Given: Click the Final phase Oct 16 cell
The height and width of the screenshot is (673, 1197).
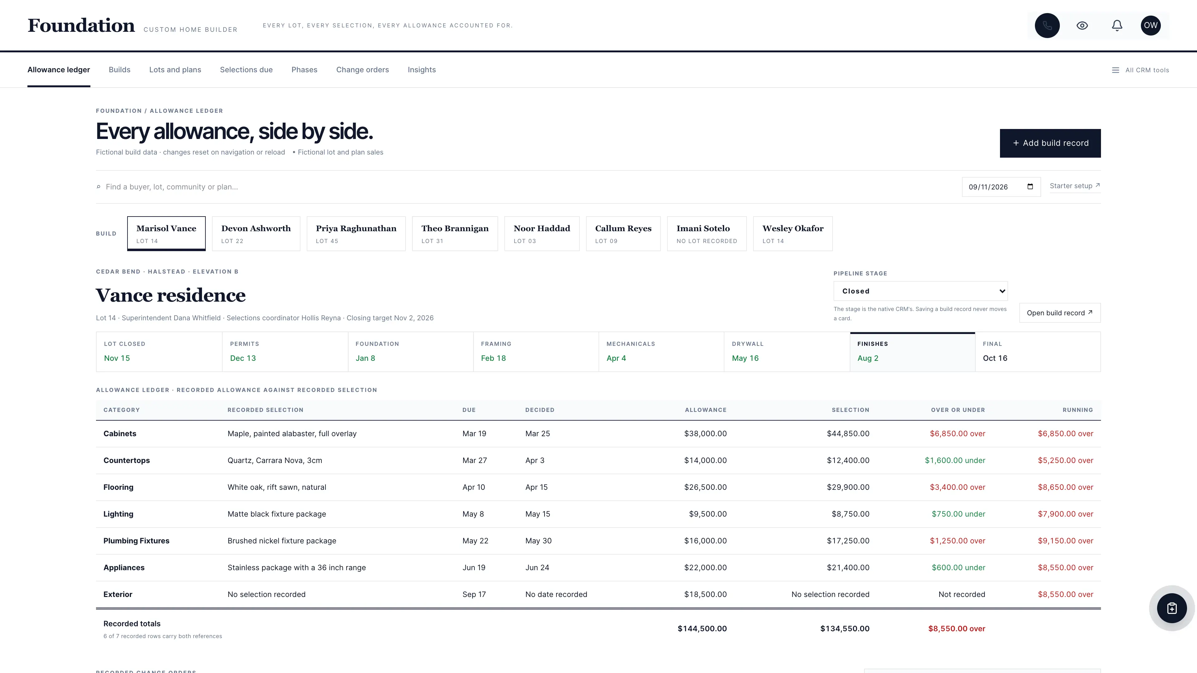Looking at the screenshot, I should pos(1038,351).
